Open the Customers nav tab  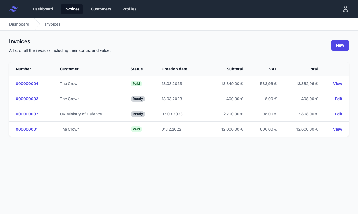(101, 9)
